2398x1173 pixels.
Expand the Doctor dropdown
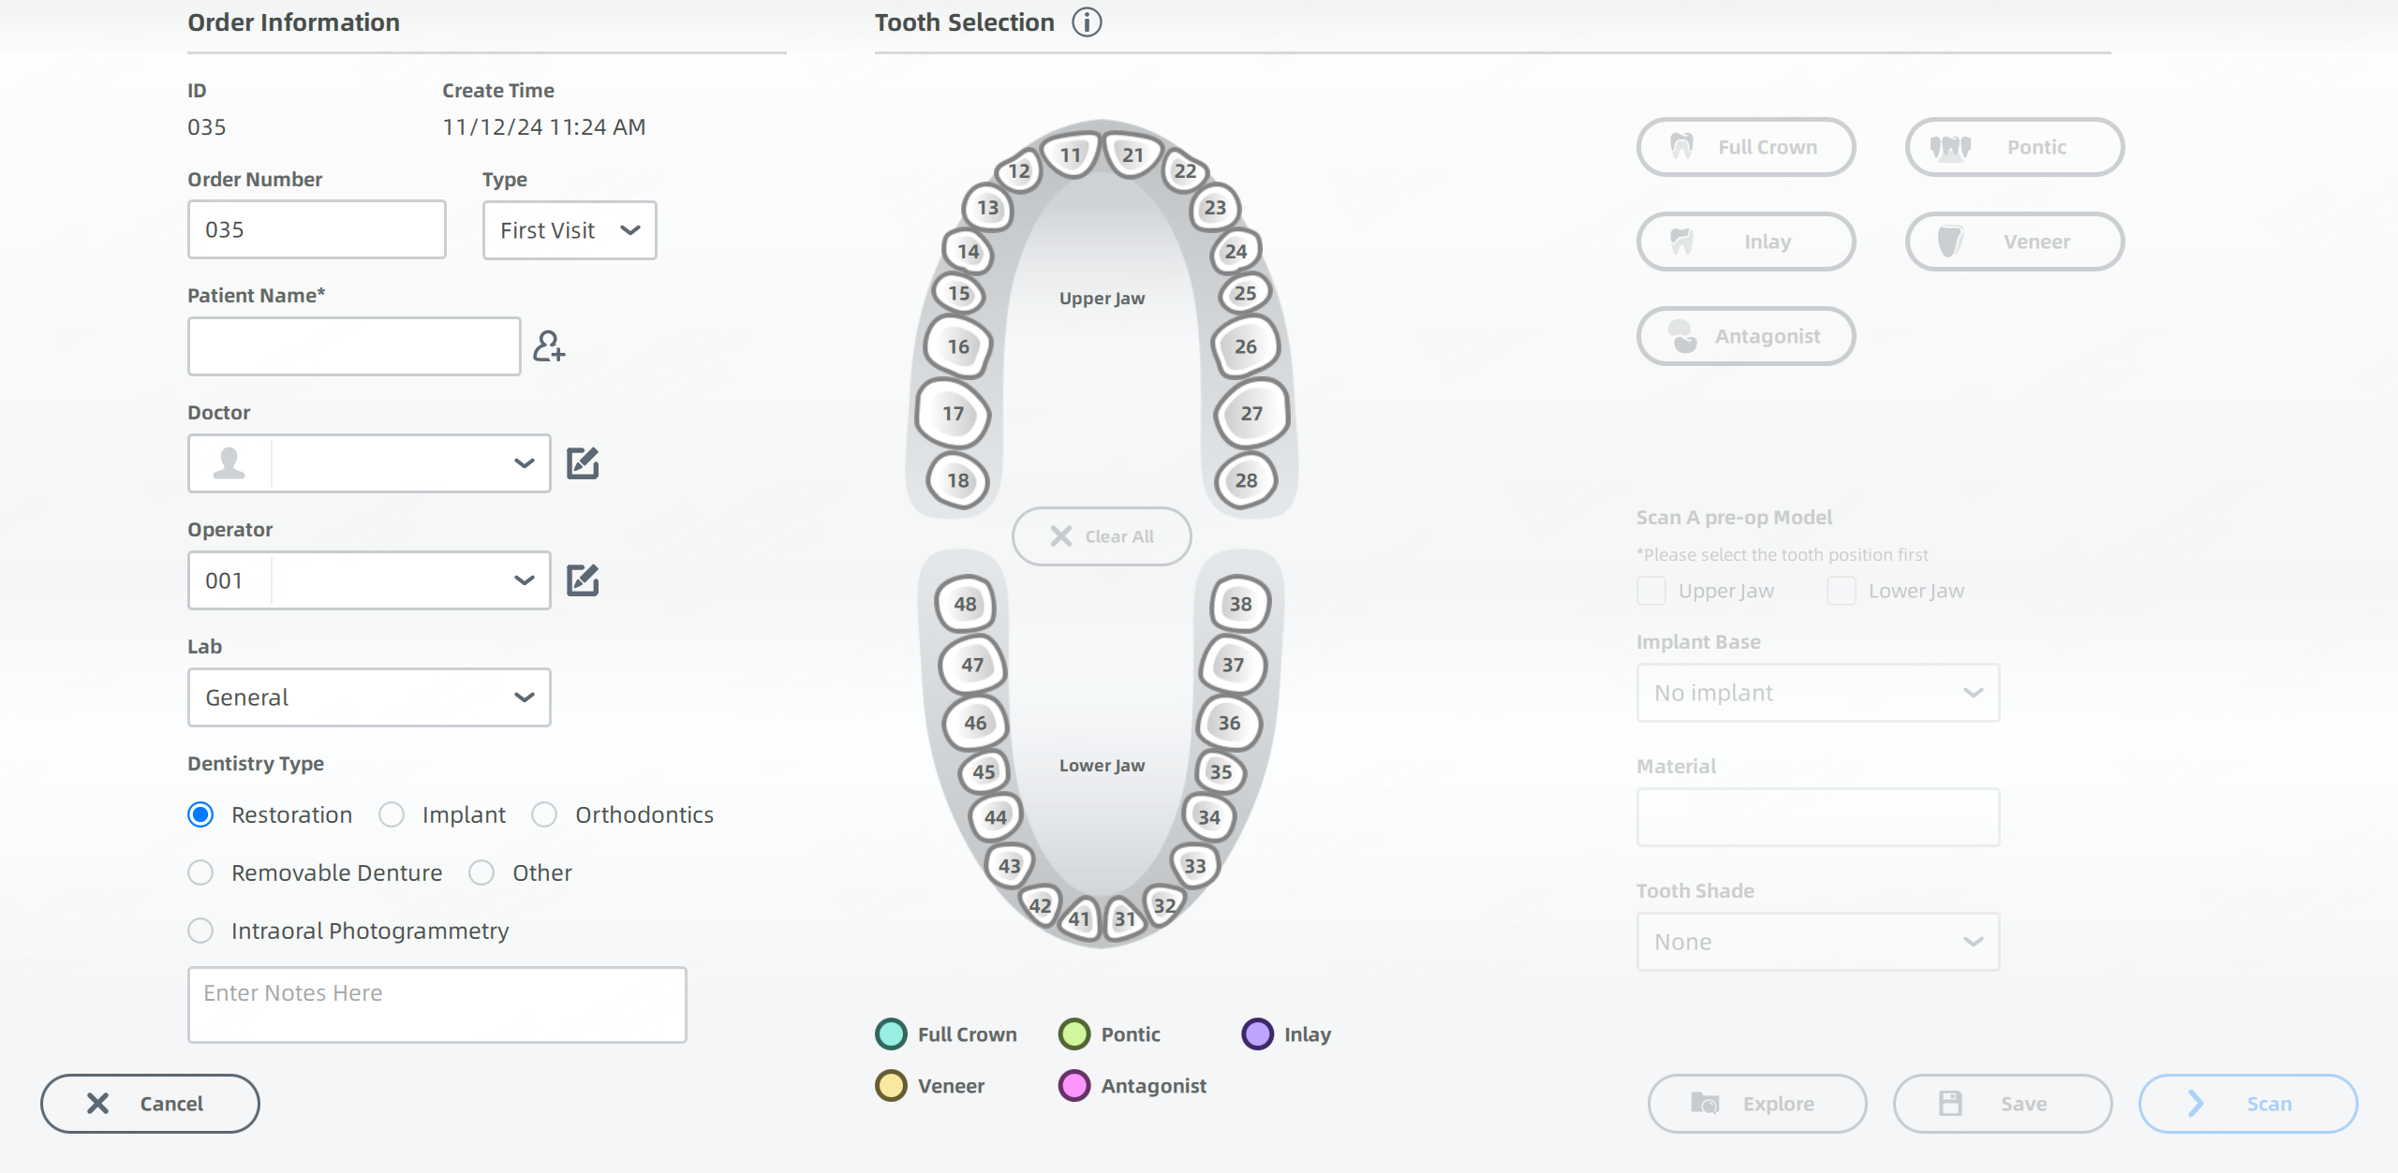click(369, 463)
